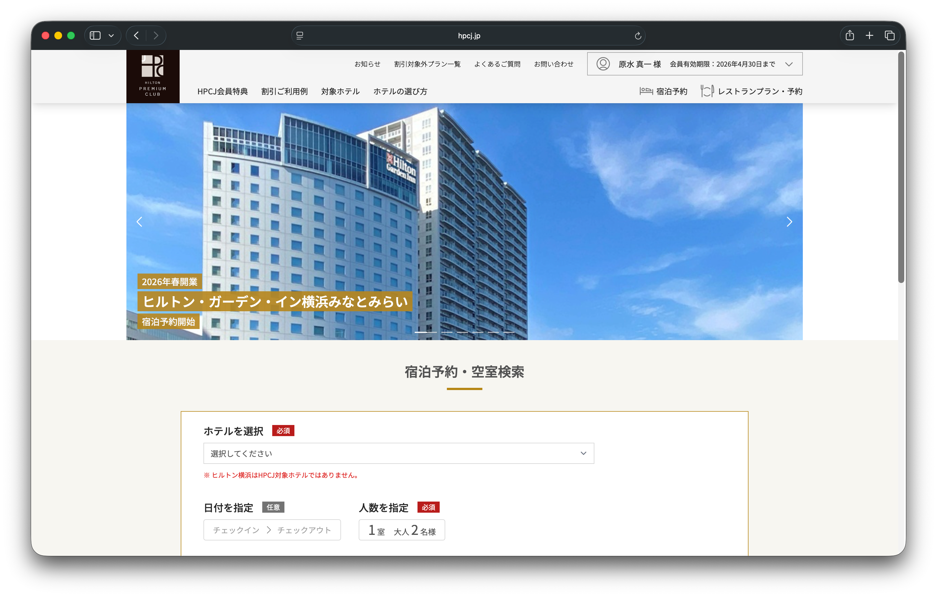Click the Hilton Premium Club logo
The image size is (937, 597).
click(x=153, y=76)
